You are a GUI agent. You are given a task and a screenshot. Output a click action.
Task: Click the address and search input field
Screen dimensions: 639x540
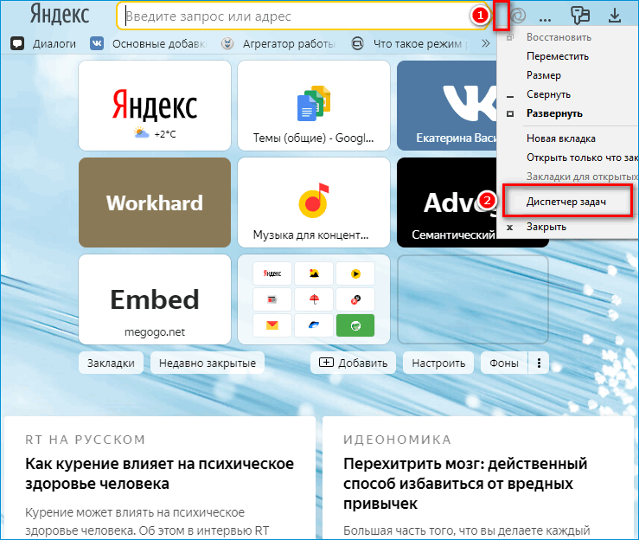coord(294,16)
